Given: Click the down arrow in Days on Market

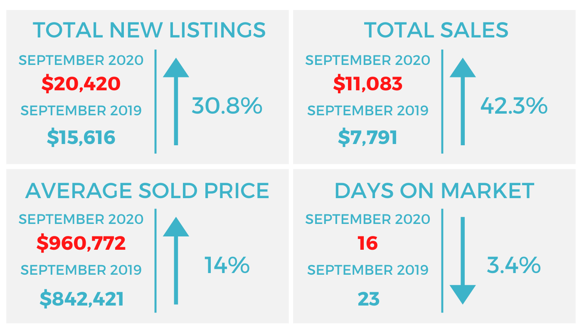Looking at the screenshot, I should tap(463, 261).
